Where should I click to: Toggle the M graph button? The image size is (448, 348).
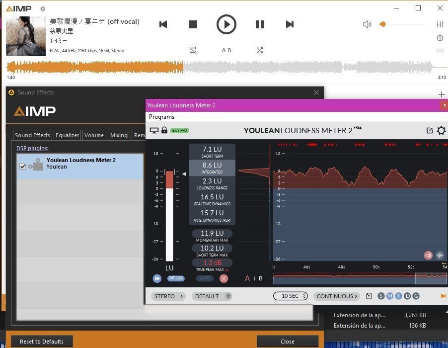coord(390,296)
